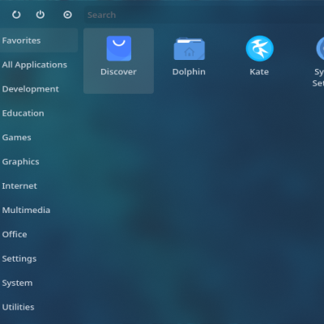The width and height of the screenshot is (324, 324).
Task: Select the Favorites category
Action: pos(39,40)
